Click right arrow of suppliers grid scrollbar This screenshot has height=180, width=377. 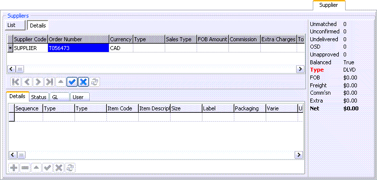[300, 69]
